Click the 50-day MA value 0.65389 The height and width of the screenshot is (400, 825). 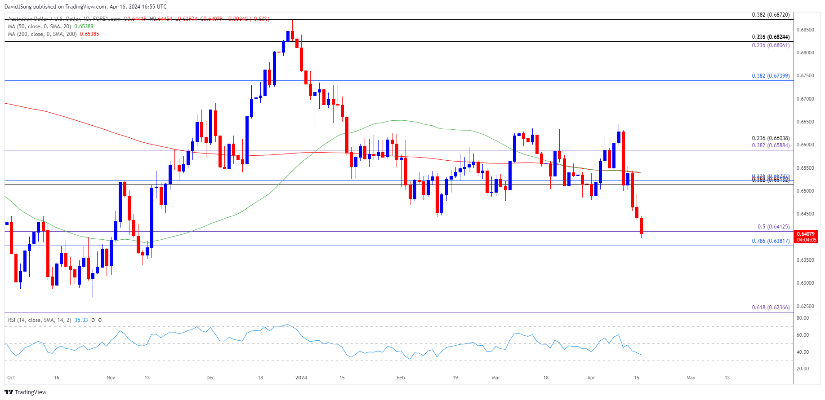(84, 26)
